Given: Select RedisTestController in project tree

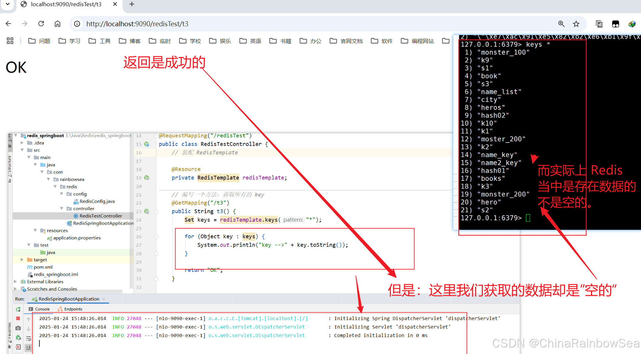Looking at the screenshot, I should pyautogui.click(x=98, y=216).
